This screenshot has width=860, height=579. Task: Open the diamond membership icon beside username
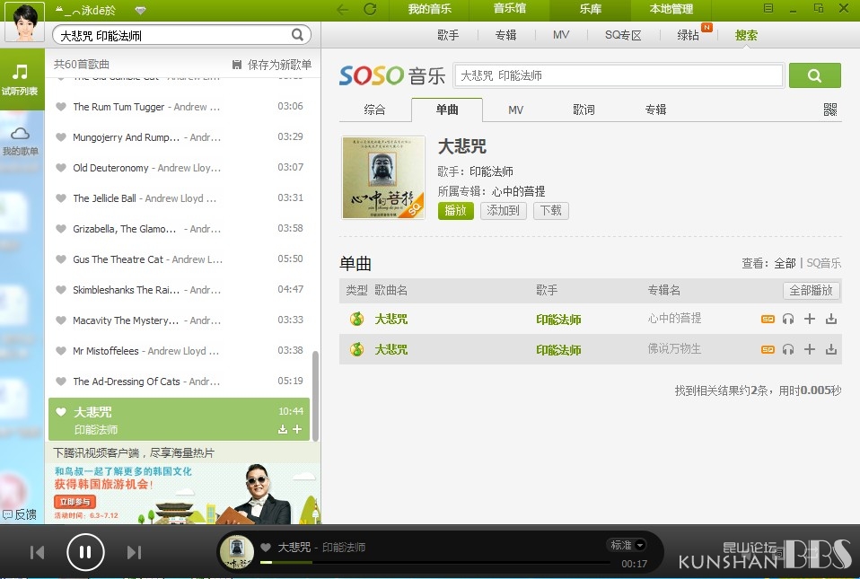click(140, 11)
